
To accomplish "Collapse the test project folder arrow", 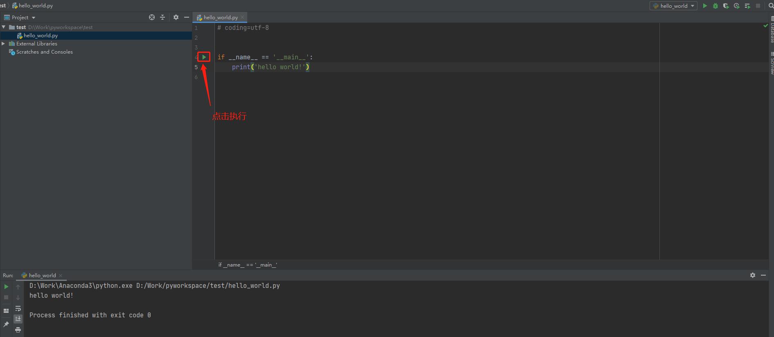I will tap(4, 27).
